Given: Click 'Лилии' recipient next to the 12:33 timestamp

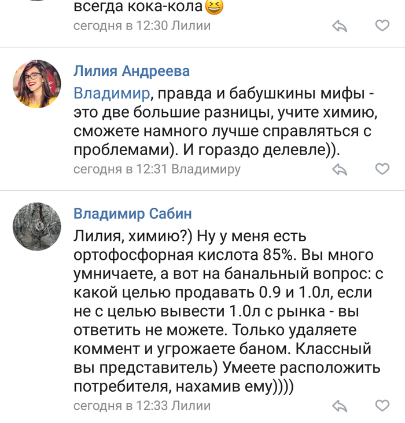Looking at the screenshot, I should (x=192, y=406).
